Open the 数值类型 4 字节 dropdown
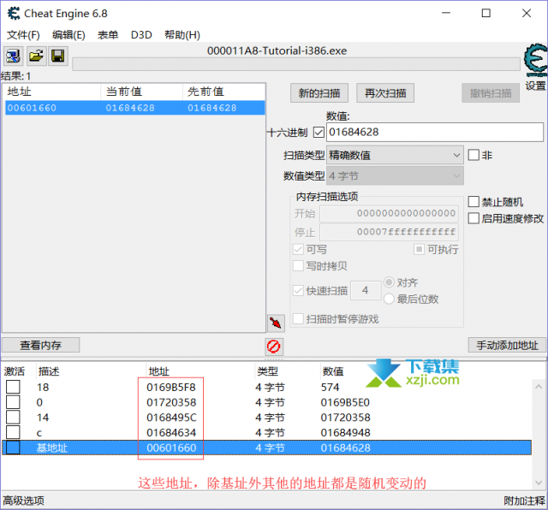This screenshot has height=510, width=548. 395,175
